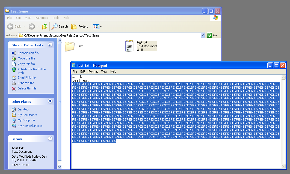The image size is (290, 174).
Task: Open Search in the Test Game window
Action: 60,26
